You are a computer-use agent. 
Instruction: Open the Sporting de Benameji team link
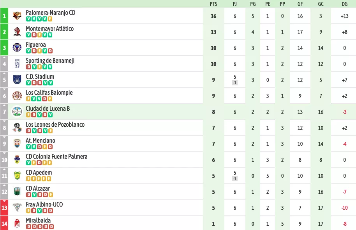pyautogui.click(x=50, y=61)
